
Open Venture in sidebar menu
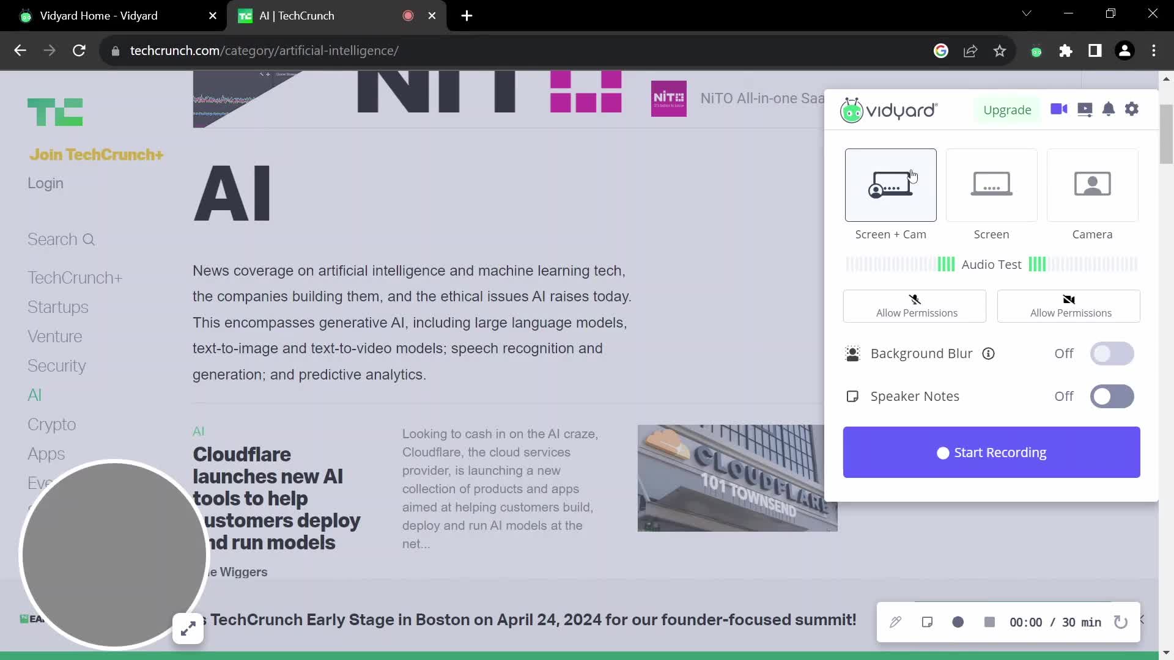click(54, 337)
